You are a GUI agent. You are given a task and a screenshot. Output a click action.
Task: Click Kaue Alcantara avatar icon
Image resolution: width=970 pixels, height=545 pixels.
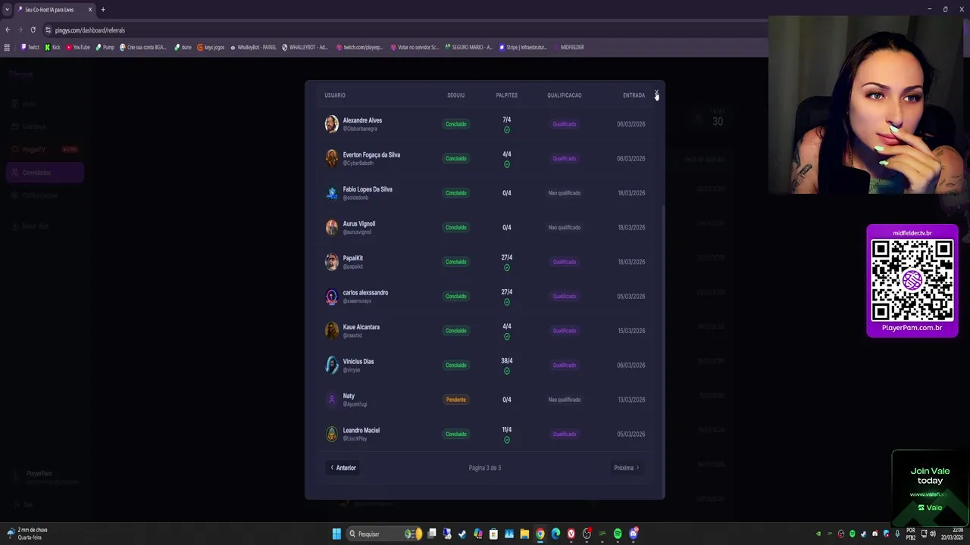coord(331,331)
